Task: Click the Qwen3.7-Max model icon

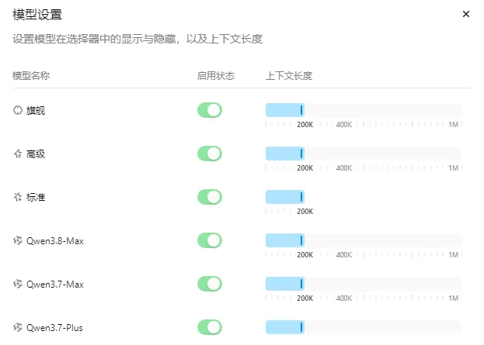Action: 18,284
